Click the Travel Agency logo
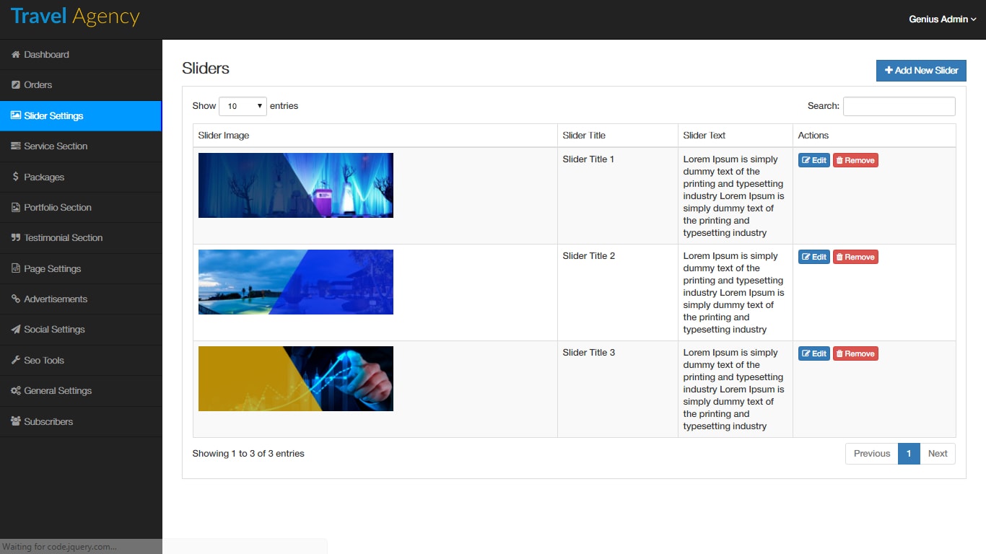 tap(75, 17)
